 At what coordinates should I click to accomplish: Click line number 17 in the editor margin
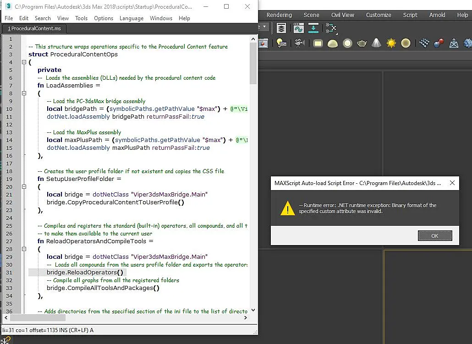point(9,164)
